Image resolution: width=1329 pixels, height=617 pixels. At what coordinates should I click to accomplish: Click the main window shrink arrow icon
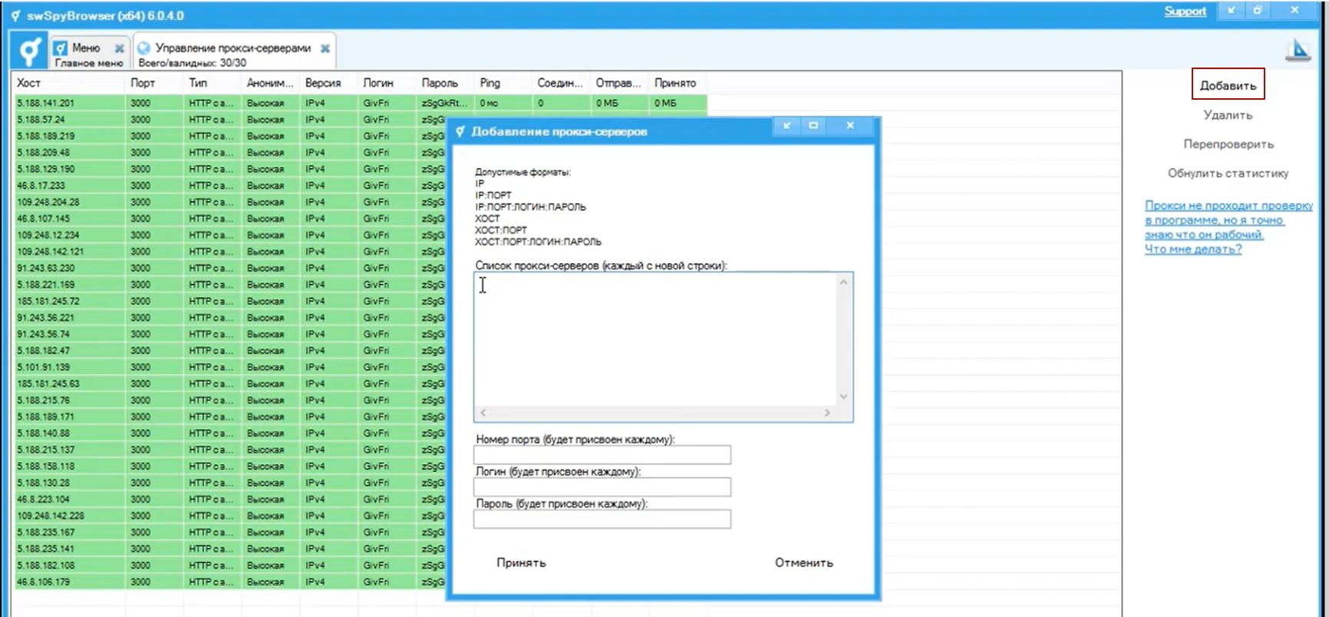(x=1232, y=10)
